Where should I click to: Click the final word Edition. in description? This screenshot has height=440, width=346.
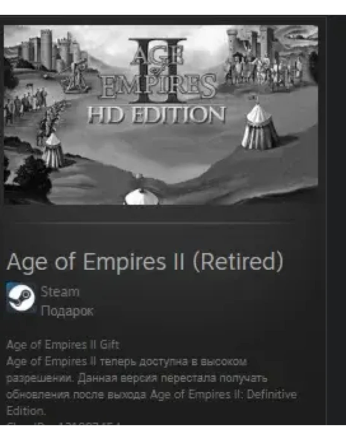pyautogui.click(x=25, y=411)
